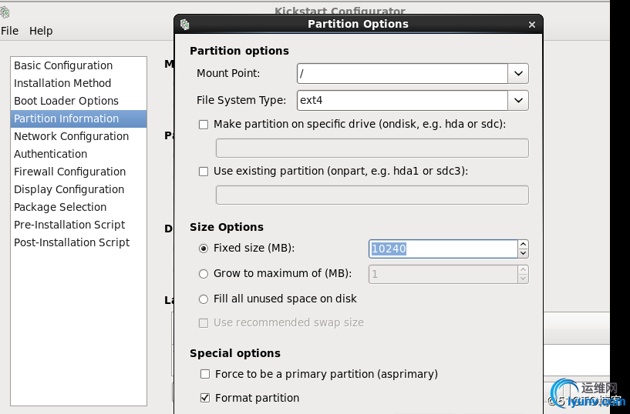Expand the File System Type dropdown arrow

point(518,100)
